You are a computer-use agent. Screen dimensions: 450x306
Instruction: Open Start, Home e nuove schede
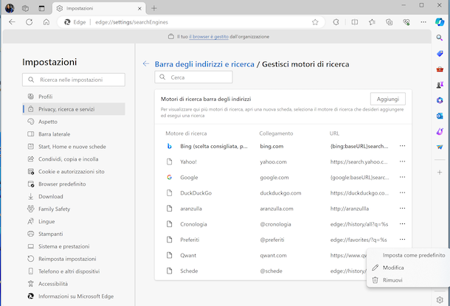coord(74,147)
